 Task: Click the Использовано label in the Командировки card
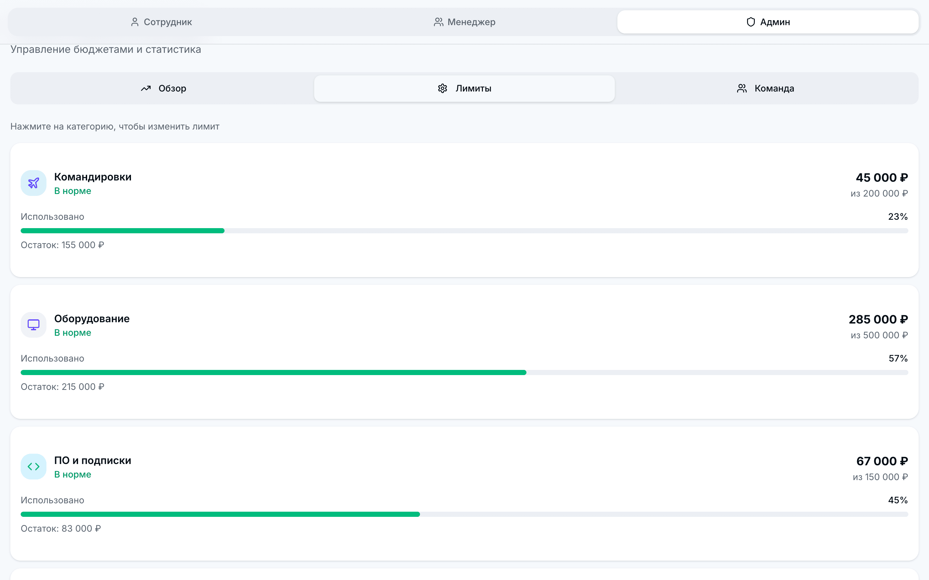[53, 217]
